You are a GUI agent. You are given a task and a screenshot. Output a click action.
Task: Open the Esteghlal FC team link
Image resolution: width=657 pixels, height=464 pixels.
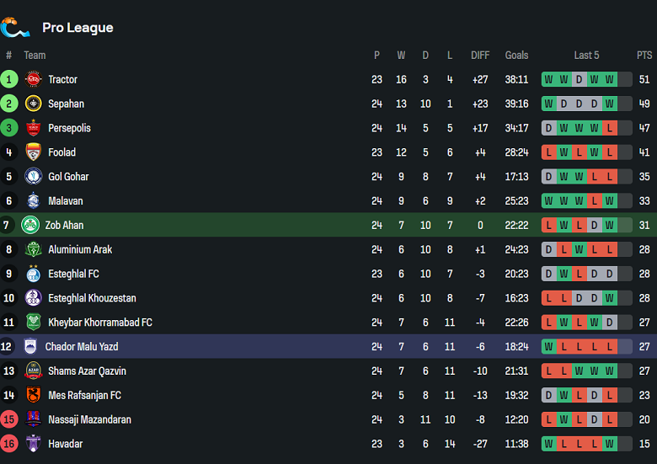point(73,274)
